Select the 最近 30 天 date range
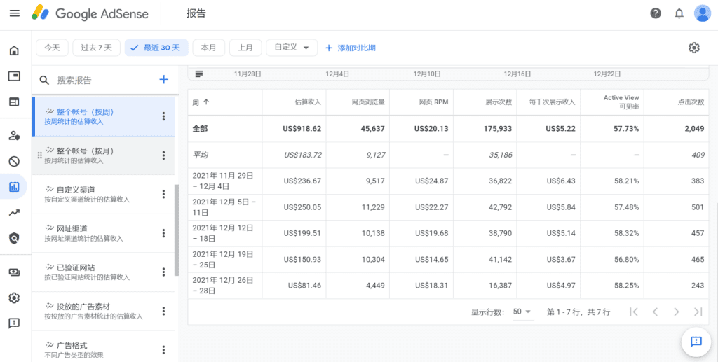The image size is (718, 362). [x=156, y=48]
